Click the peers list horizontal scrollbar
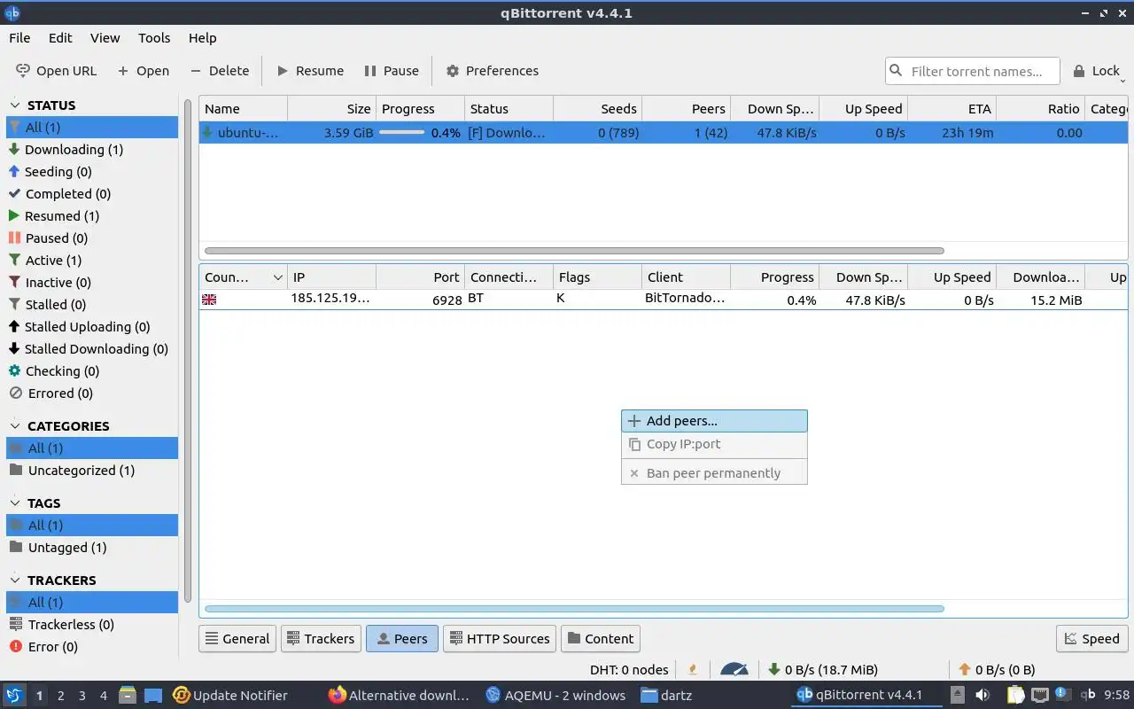 pos(574,609)
